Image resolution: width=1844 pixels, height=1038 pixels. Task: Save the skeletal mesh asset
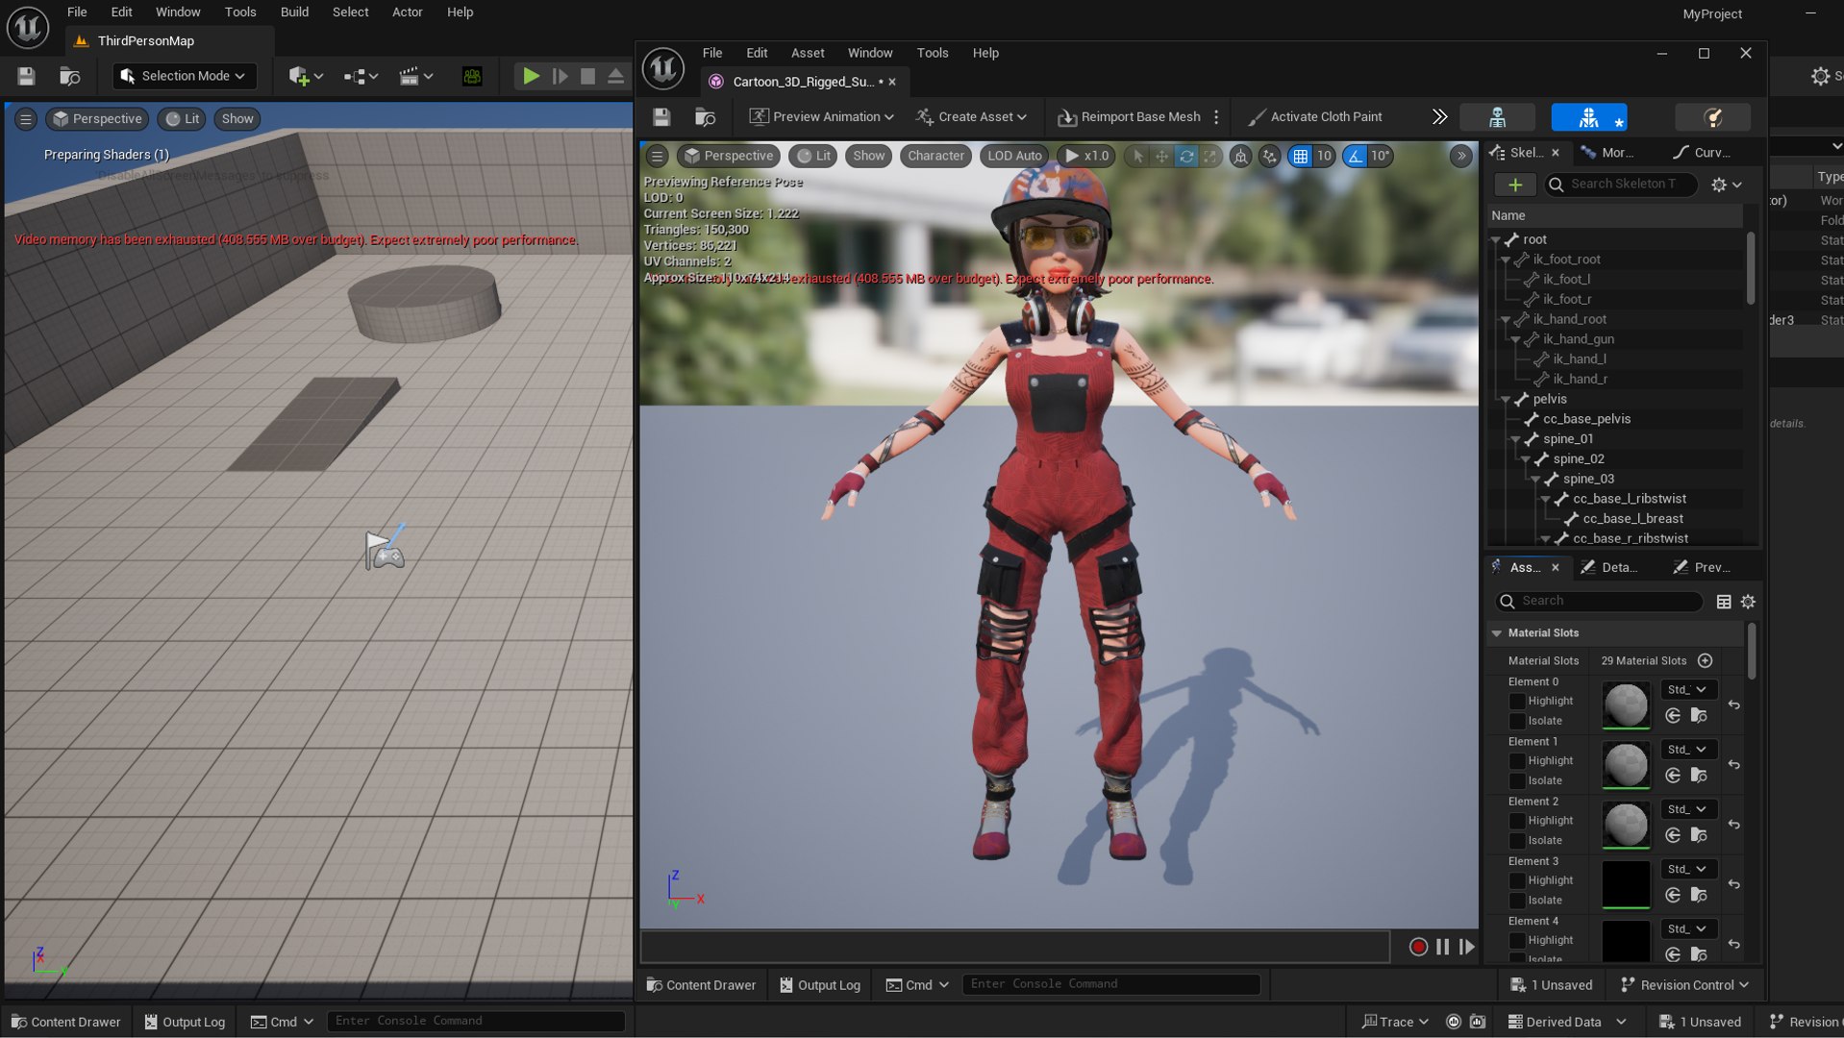pos(661,117)
